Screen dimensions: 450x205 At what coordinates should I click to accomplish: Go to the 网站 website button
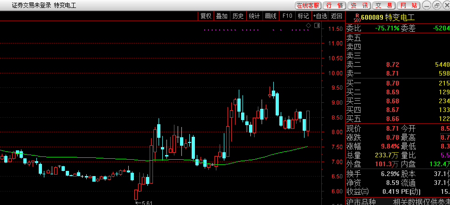click(408, 6)
